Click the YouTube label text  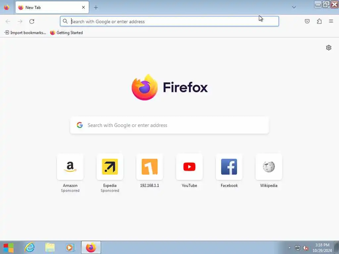[189, 186]
